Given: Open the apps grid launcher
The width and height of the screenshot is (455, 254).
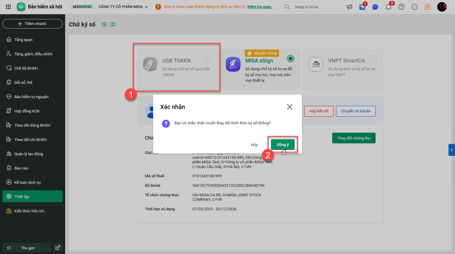Looking at the screenshot, I should point(8,7).
